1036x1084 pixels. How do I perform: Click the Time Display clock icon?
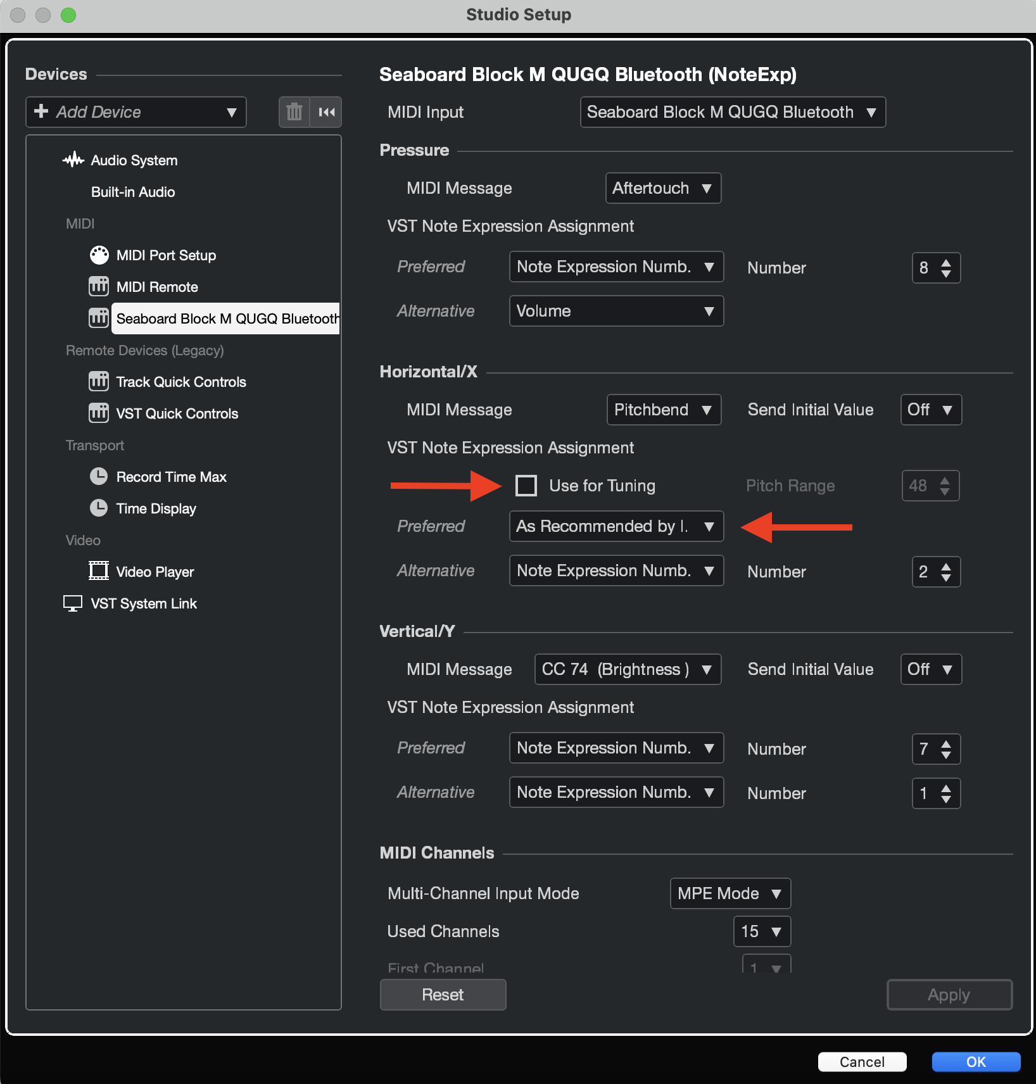(99, 508)
